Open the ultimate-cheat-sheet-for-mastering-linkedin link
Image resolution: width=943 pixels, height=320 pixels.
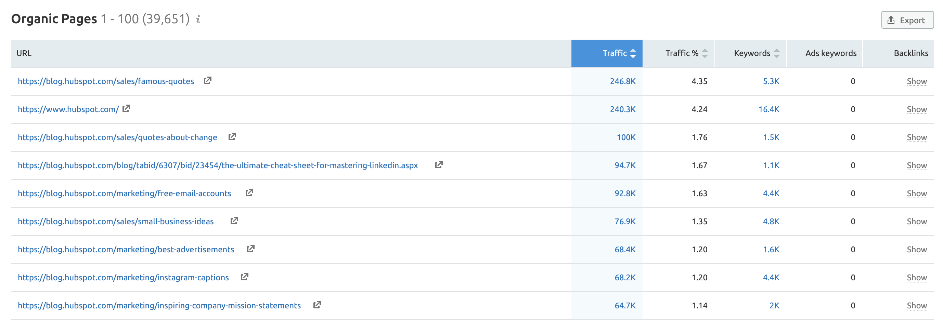[x=218, y=165]
